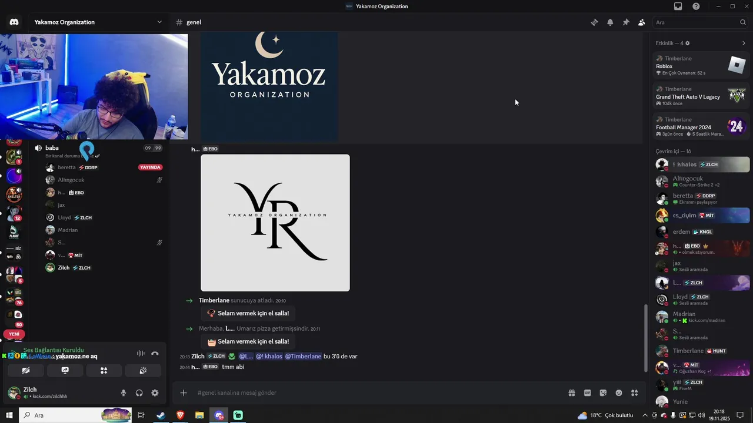The width and height of the screenshot is (753, 423).
Task: Turn on the camera
Action: [26, 371]
